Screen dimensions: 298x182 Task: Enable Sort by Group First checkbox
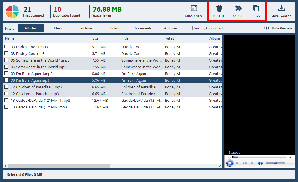click(190, 28)
